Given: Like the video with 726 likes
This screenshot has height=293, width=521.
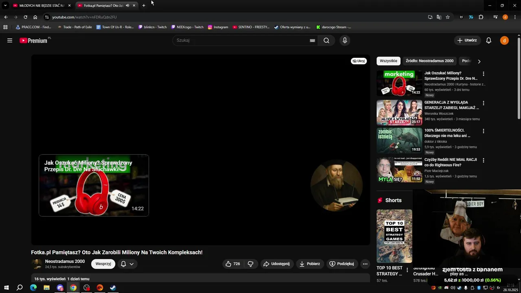Looking at the screenshot, I should [x=233, y=264].
